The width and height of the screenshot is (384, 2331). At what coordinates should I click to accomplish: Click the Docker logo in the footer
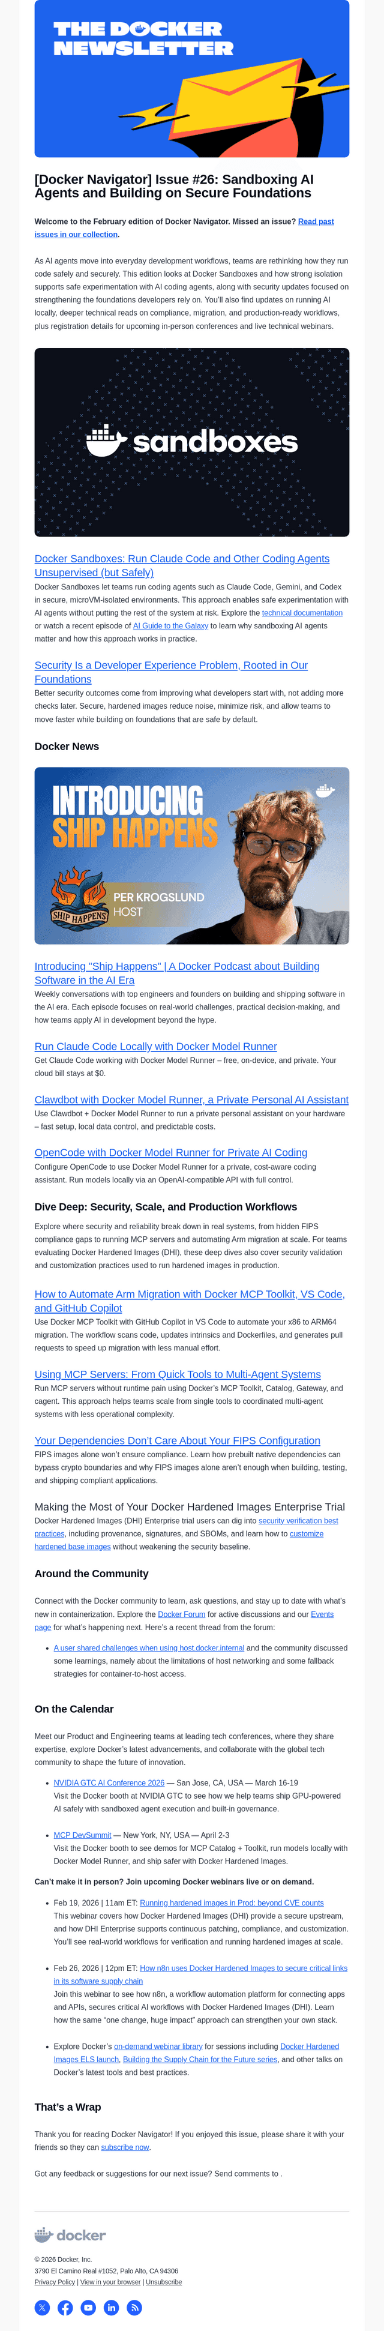pyautogui.click(x=70, y=2234)
